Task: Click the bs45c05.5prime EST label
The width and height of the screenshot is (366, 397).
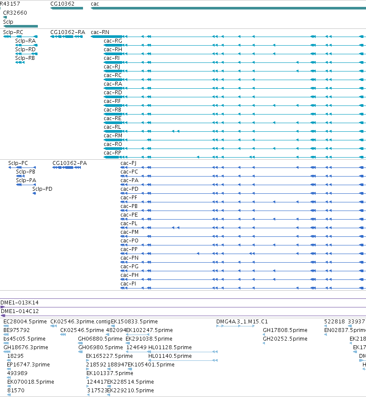Action: point(24,339)
